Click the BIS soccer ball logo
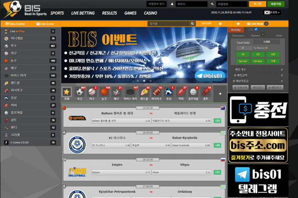The width and height of the screenshot is (298, 198). click(12, 9)
